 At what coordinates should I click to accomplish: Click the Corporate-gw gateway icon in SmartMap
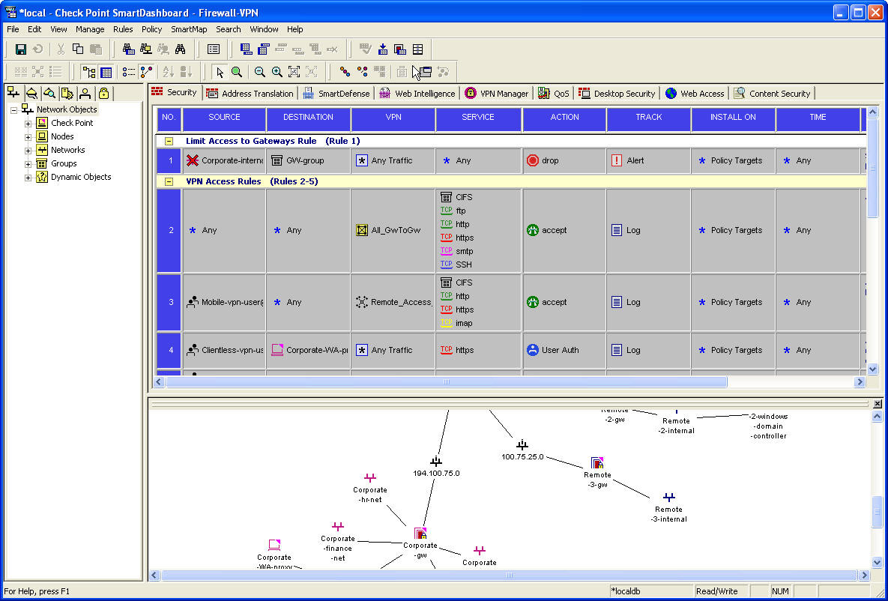pos(420,534)
